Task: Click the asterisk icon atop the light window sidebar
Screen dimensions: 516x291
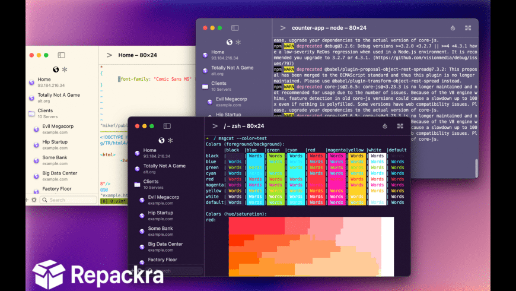Action: click(65, 69)
